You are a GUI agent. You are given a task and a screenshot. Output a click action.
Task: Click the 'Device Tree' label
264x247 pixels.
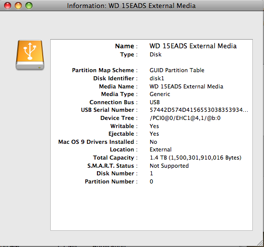[117, 118]
